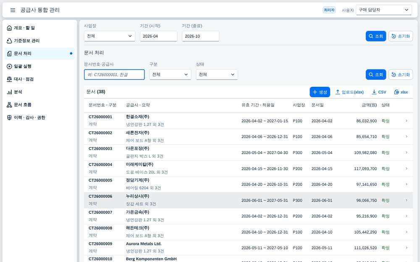The height and width of the screenshot is (262, 420).
Task: Click supplier name 누리상사(주)
Action: tap(137, 196)
